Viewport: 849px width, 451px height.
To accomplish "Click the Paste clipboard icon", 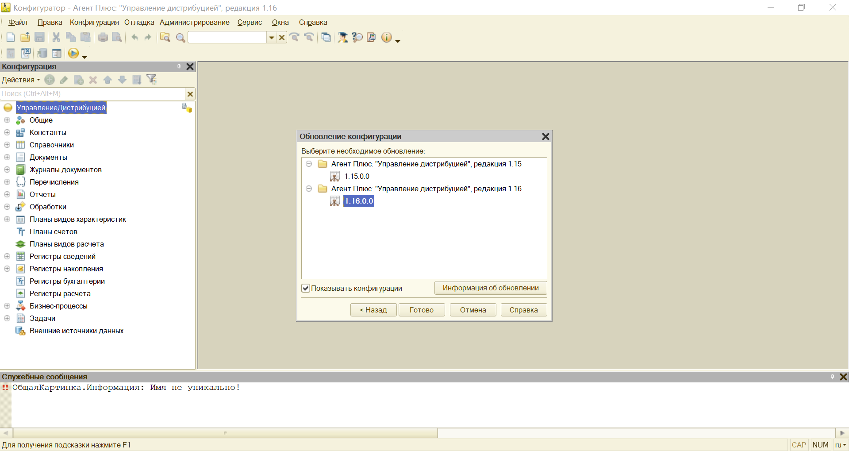I will point(85,38).
